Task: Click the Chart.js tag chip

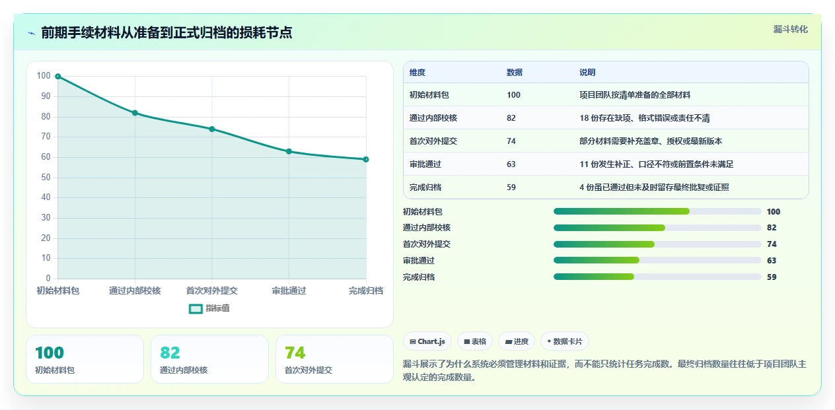Action: coord(427,341)
